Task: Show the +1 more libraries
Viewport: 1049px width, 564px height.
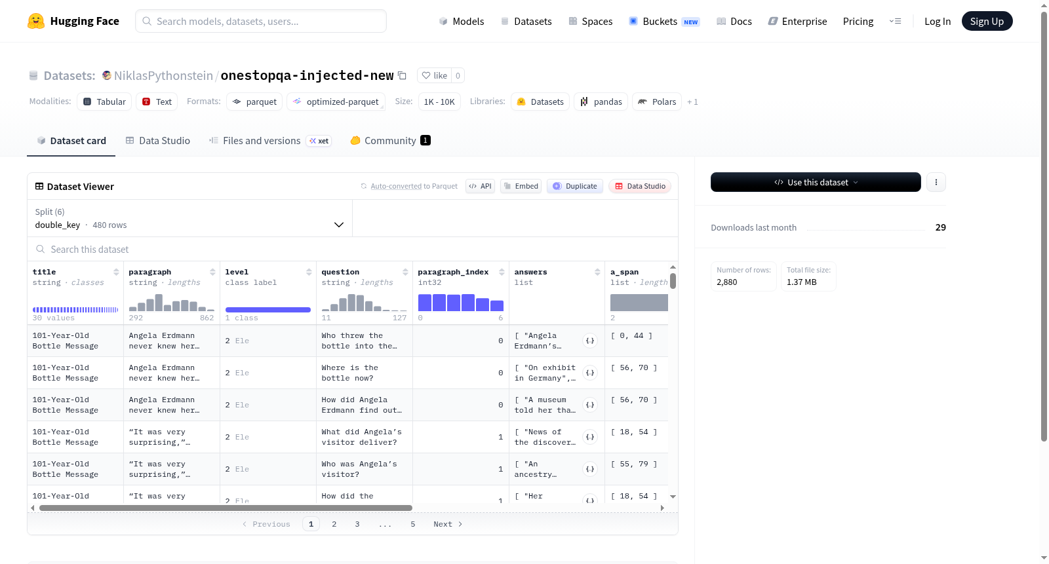Action: 692,102
